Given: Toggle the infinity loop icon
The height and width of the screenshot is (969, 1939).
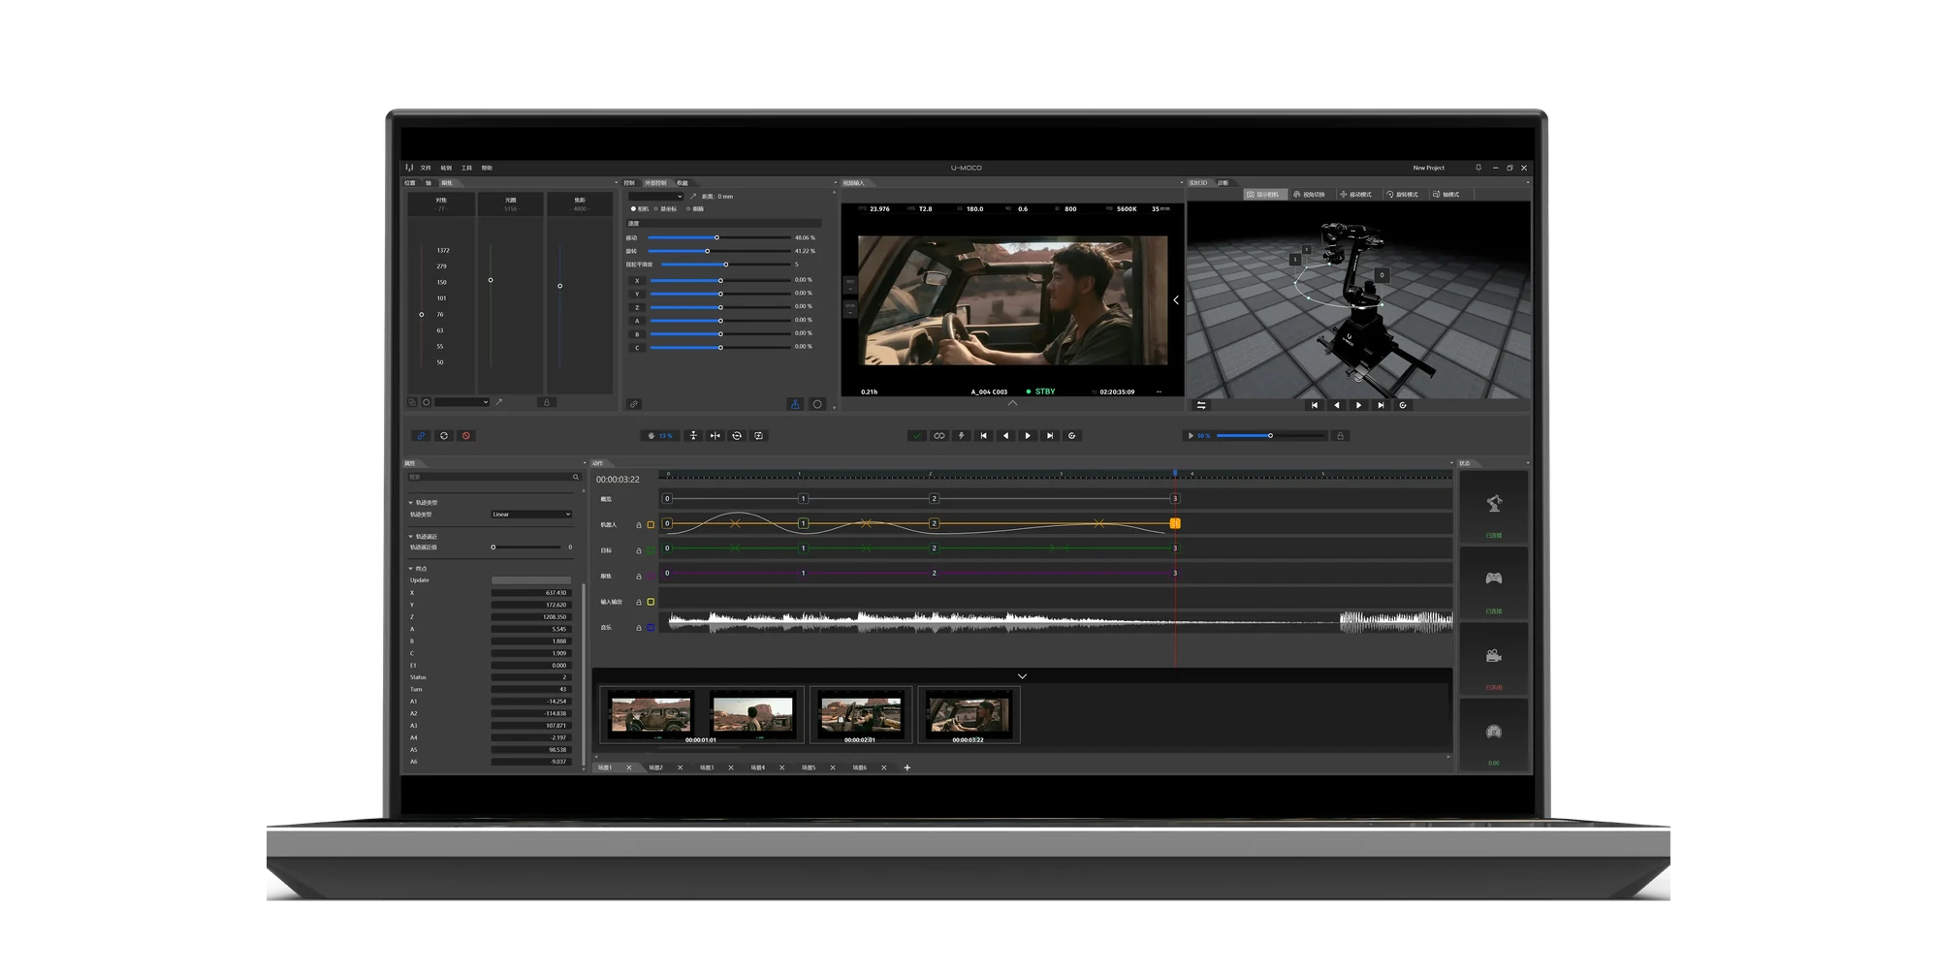Looking at the screenshot, I should click(x=939, y=436).
